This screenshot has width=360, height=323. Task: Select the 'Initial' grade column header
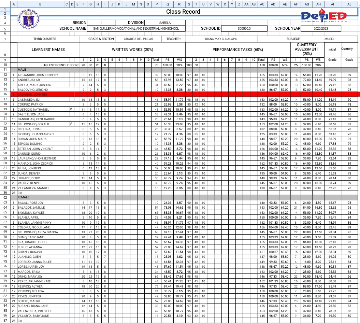coord(332,50)
